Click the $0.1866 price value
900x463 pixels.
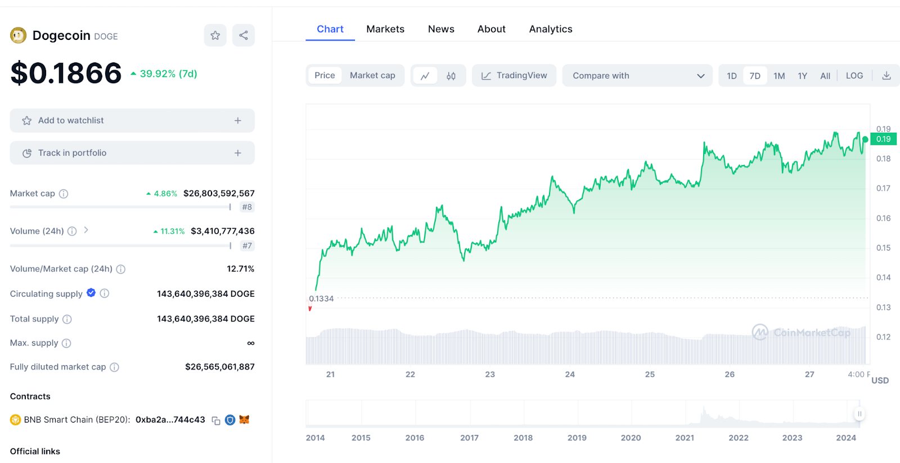(x=66, y=73)
